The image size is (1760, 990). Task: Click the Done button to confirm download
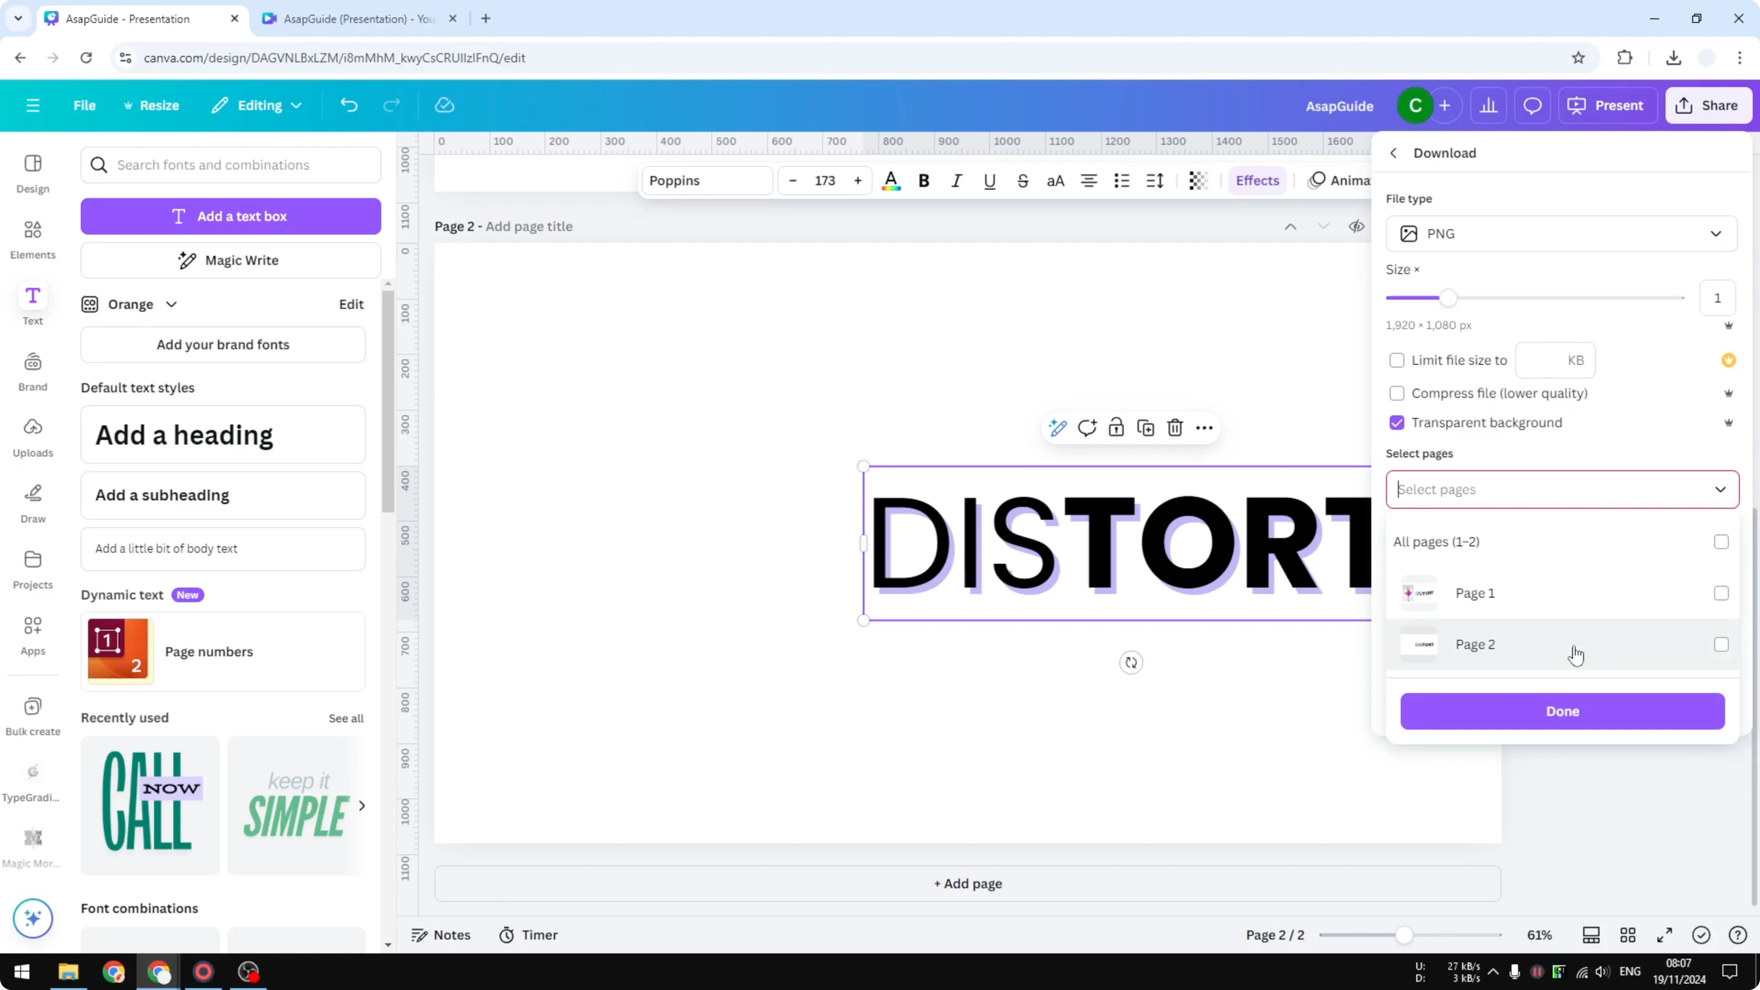point(1562,711)
